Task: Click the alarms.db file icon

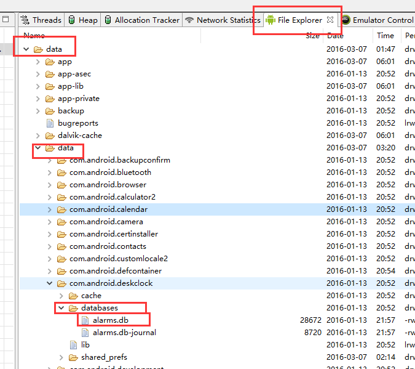Action: coord(85,320)
